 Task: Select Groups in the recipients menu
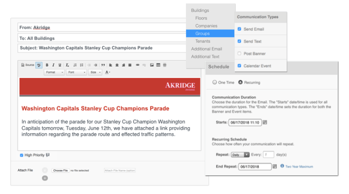(203, 34)
